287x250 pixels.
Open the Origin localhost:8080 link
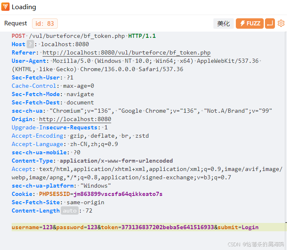[x=75, y=119]
